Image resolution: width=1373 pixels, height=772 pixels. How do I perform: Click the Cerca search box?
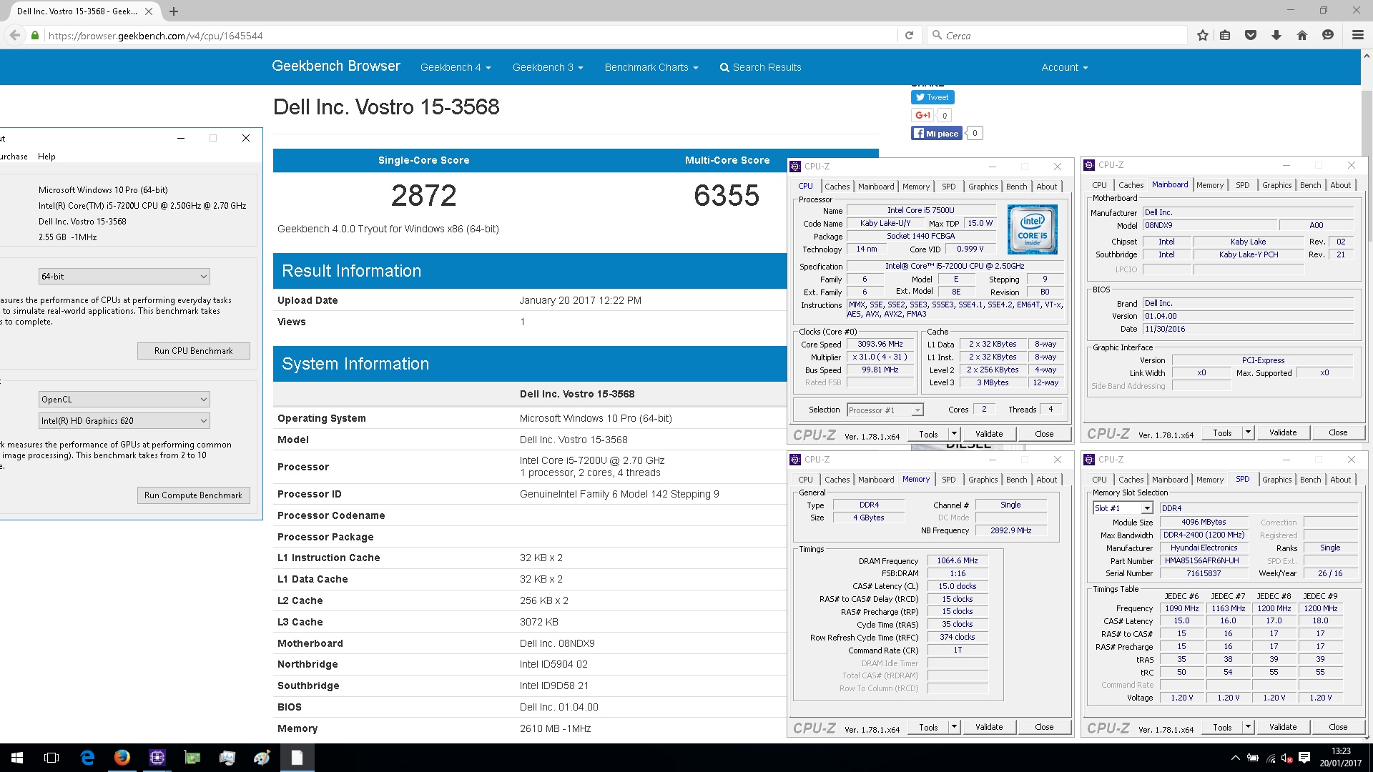[x=1058, y=35]
